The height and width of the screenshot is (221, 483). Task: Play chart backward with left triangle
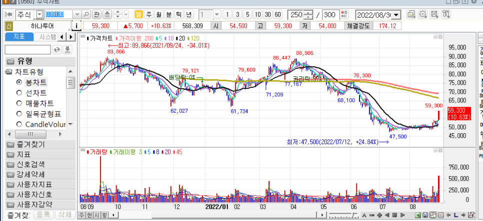387,215
